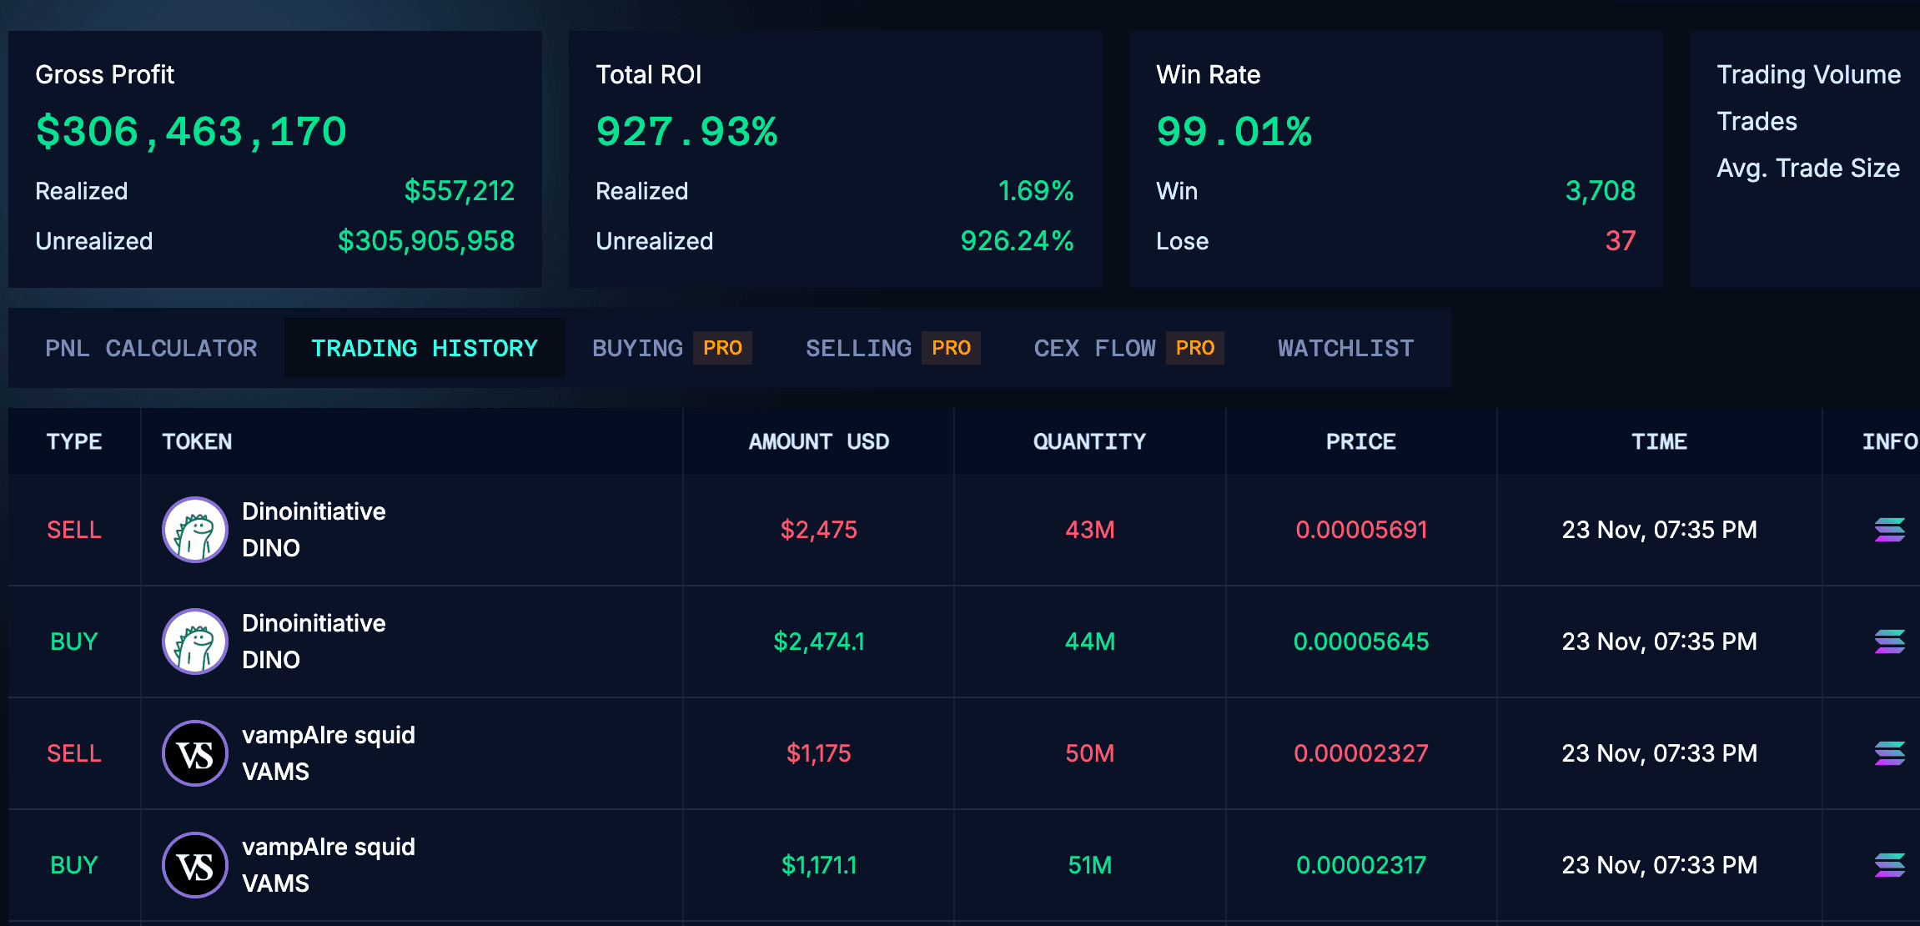The image size is (1920, 926).
Task: Click the INFO column header
Action: (1890, 441)
